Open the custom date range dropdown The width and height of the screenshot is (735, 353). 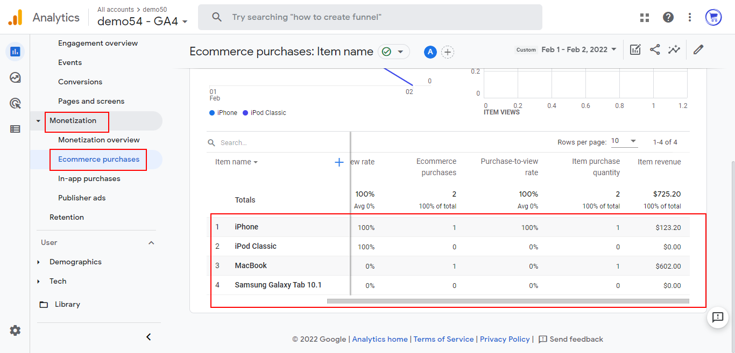(579, 49)
